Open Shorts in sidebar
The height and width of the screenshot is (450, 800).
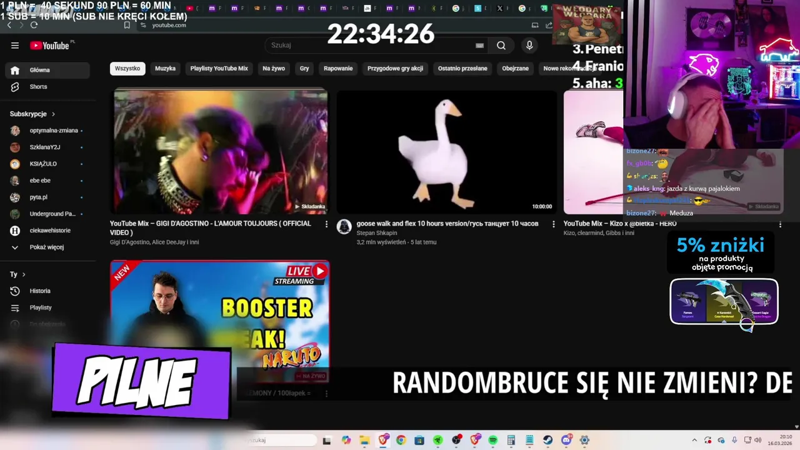[x=47, y=87]
